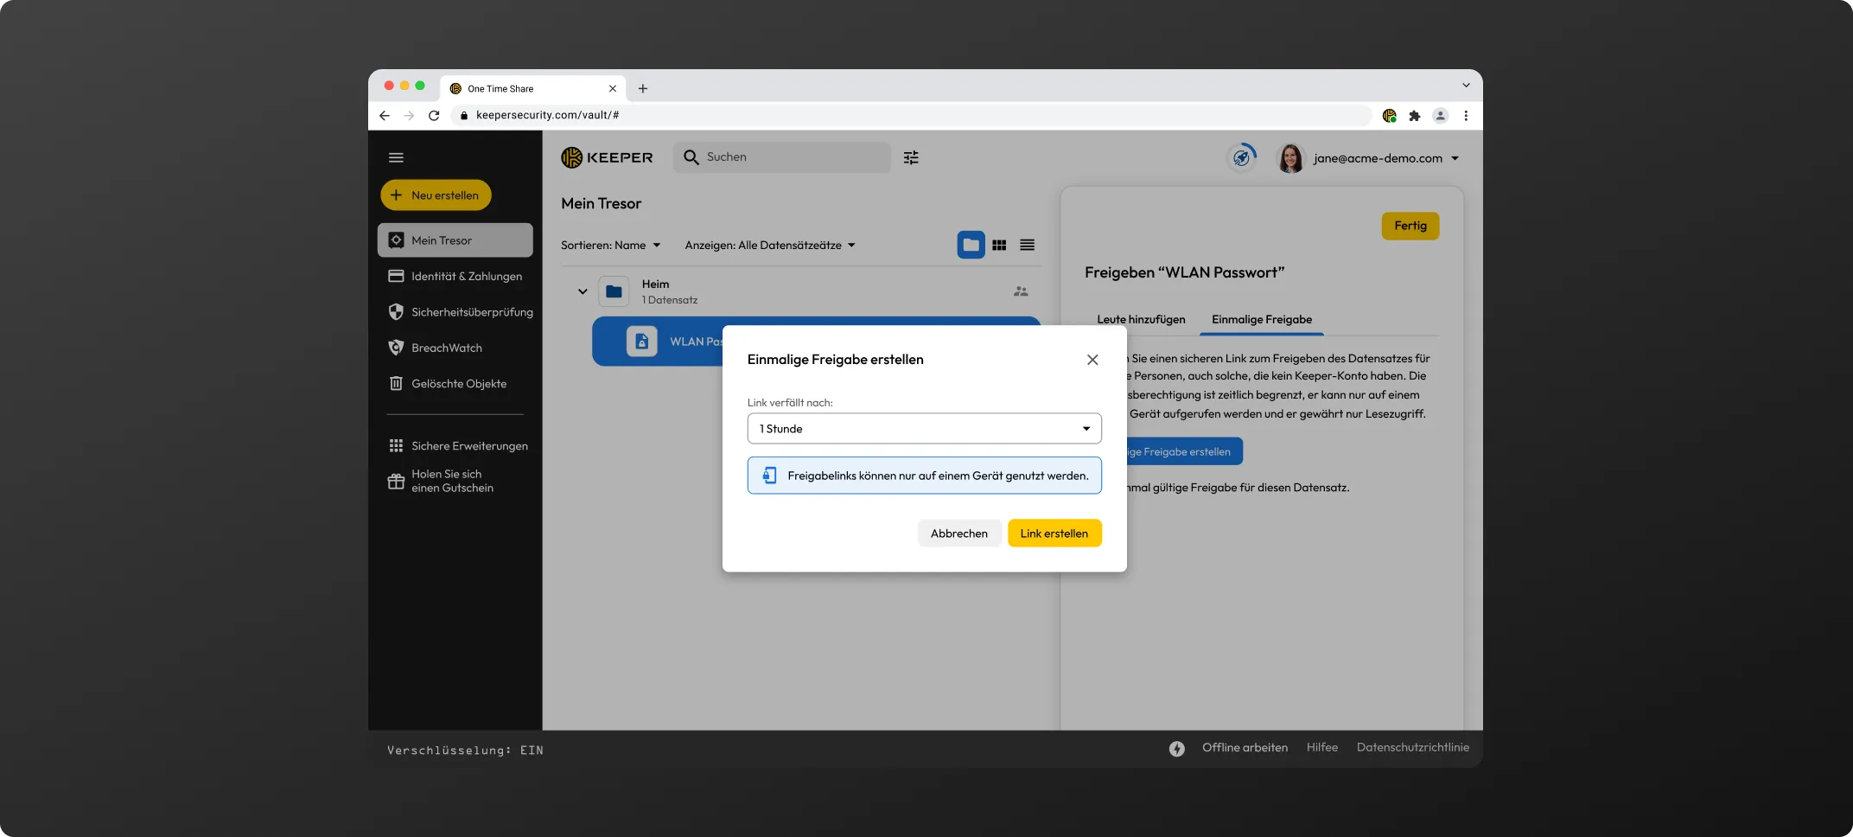Click Abbrechen in the dialog
Viewport: 1853px width, 837px height.
click(958, 534)
